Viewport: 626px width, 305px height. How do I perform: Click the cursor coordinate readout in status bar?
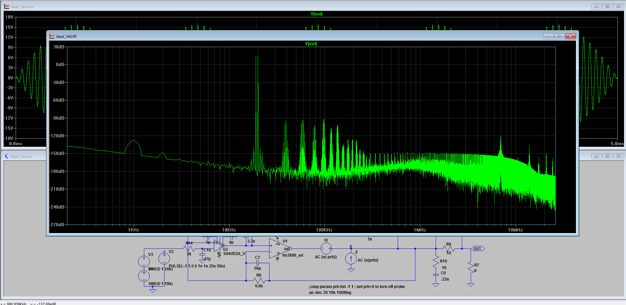pos(28,304)
